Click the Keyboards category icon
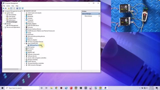This screenshot has width=160, height=90. (26, 34)
